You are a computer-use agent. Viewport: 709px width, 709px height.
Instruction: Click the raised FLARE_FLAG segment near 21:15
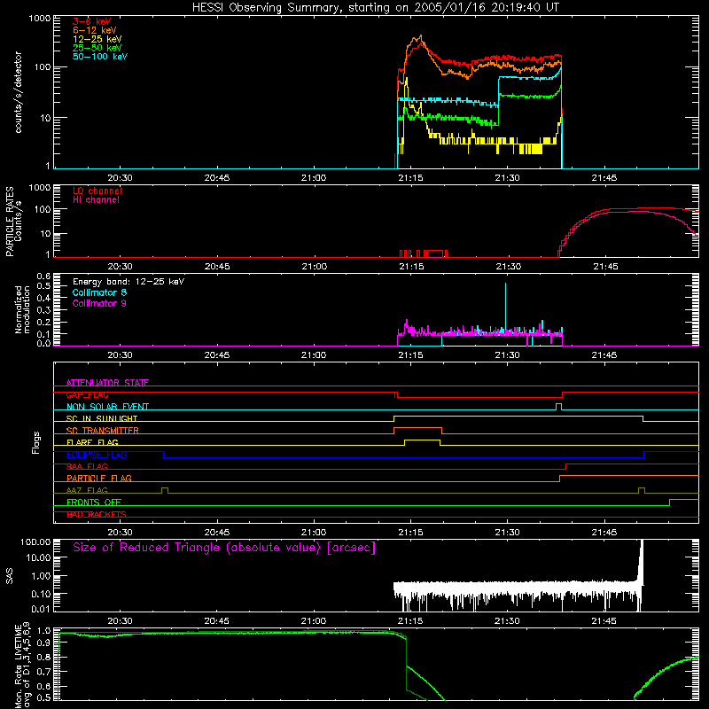point(423,440)
